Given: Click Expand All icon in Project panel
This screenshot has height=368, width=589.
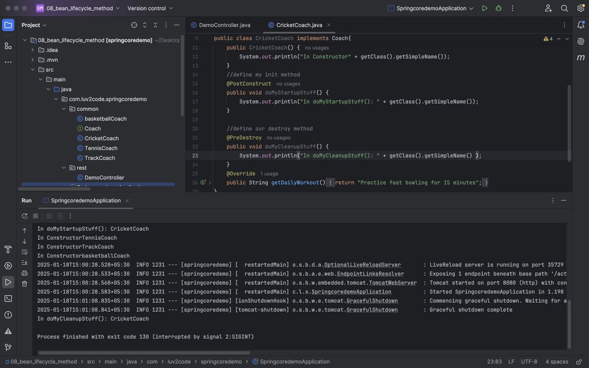Looking at the screenshot, I should tap(145, 25).
